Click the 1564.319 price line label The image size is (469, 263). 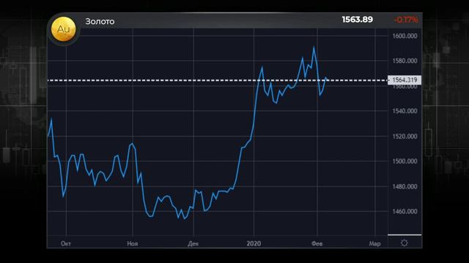(405, 80)
